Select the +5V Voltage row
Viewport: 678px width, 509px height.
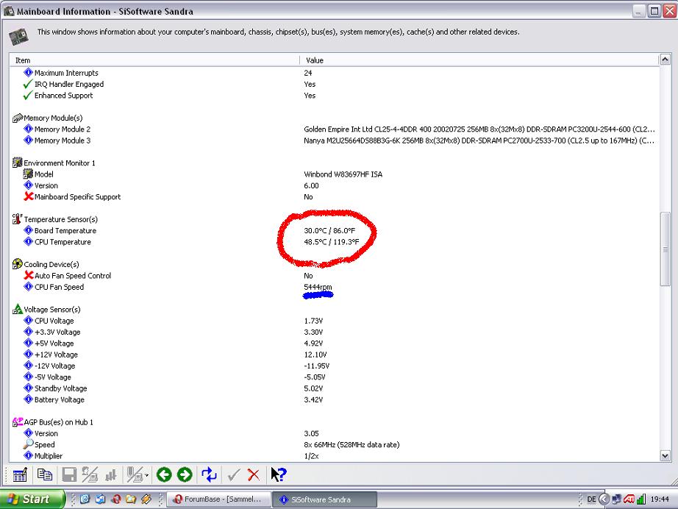334,343
